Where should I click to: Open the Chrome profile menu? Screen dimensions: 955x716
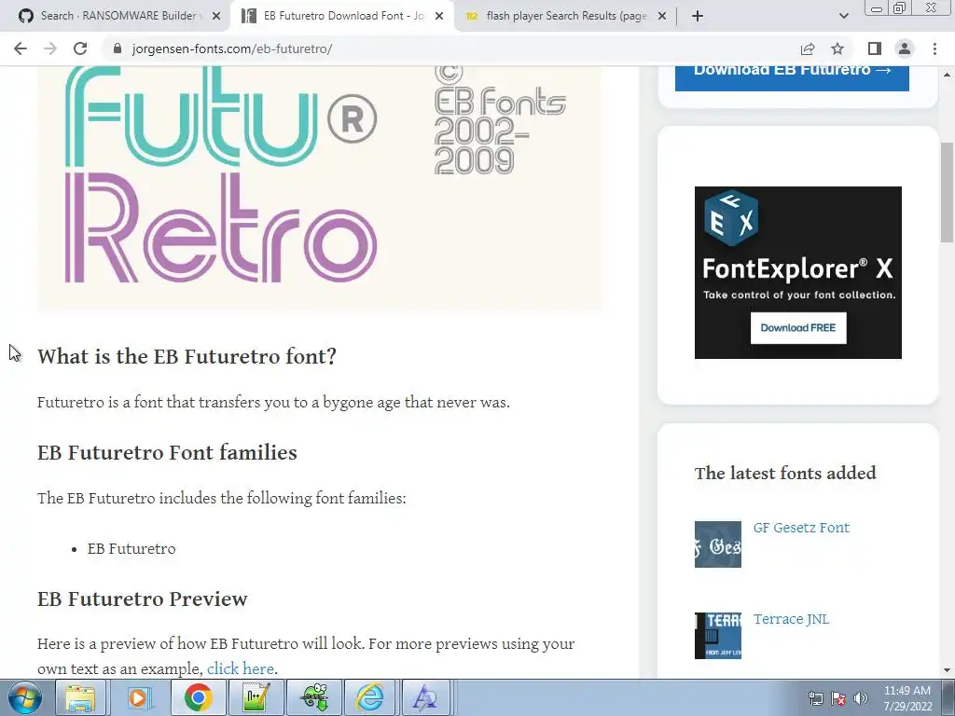tap(905, 48)
